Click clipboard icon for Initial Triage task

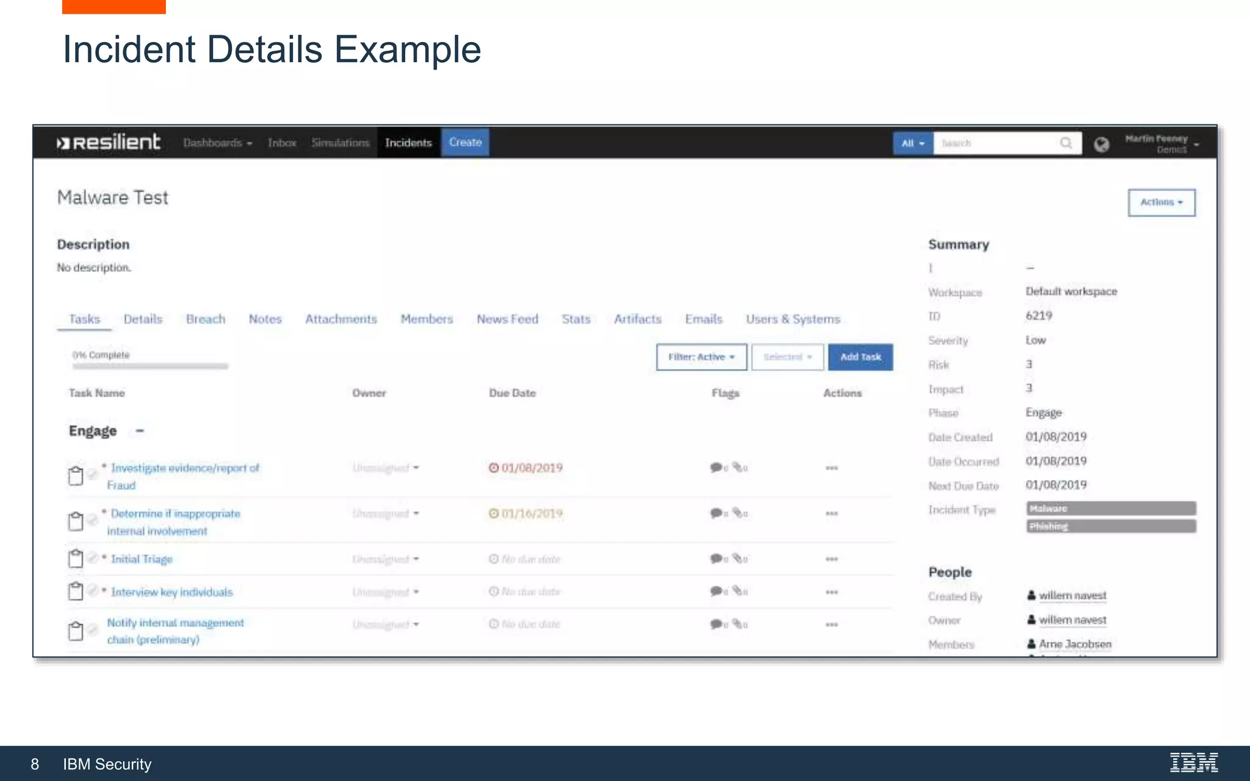[75, 558]
